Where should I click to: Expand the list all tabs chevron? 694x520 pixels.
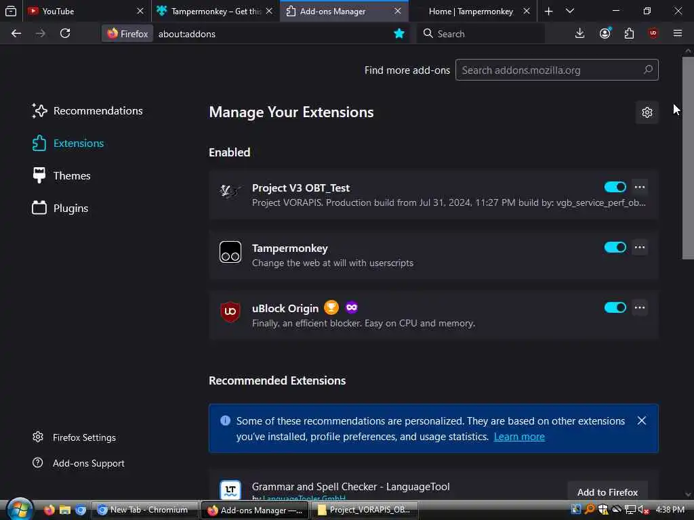point(569,11)
